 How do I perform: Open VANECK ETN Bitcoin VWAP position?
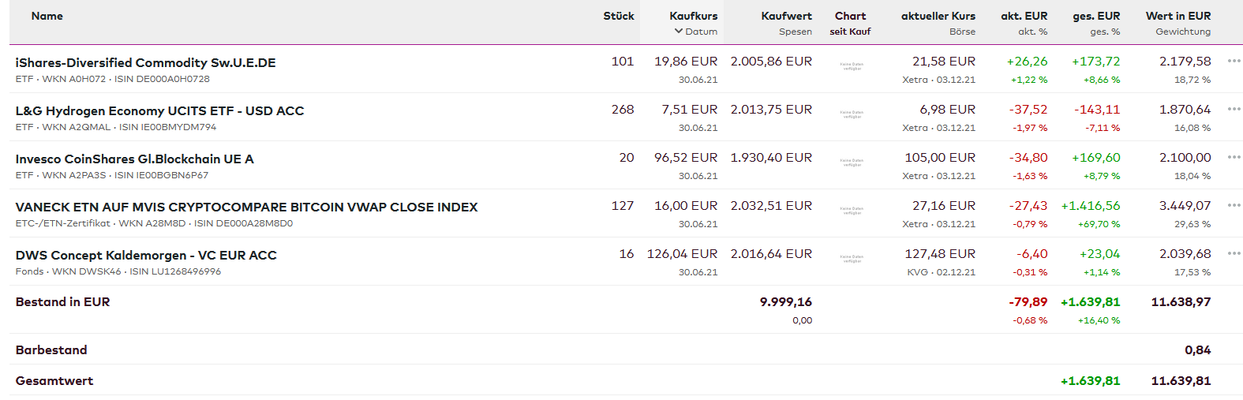click(x=246, y=207)
